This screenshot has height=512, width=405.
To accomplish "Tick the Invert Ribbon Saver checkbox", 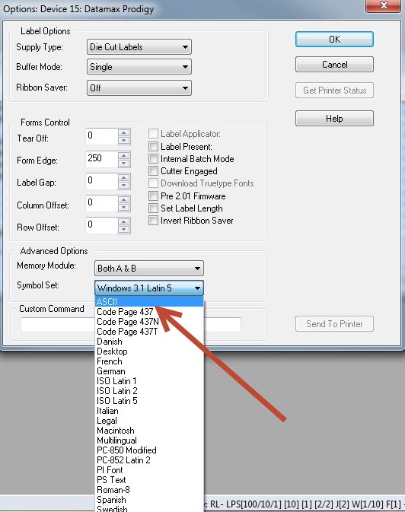I will coord(153,220).
